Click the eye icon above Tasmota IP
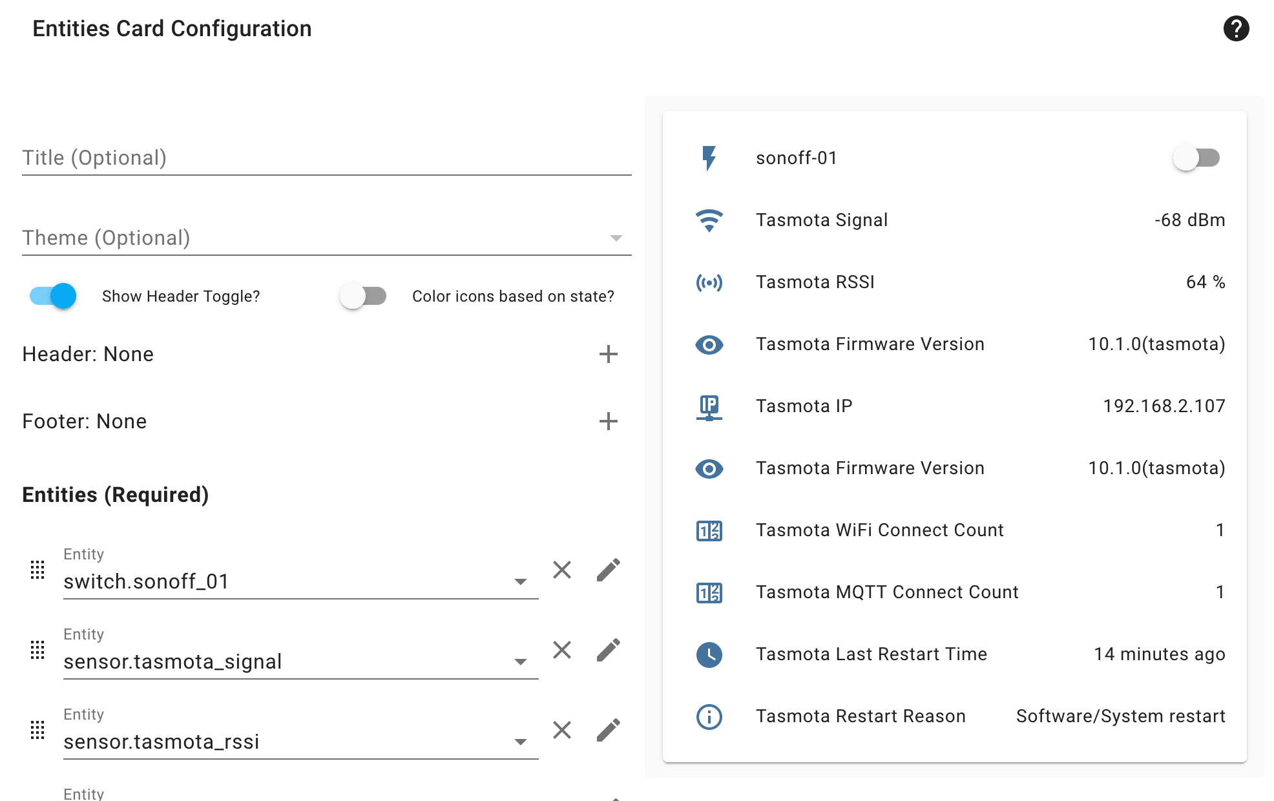Image resolution: width=1274 pixels, height=801 pixels. [709, 344]
